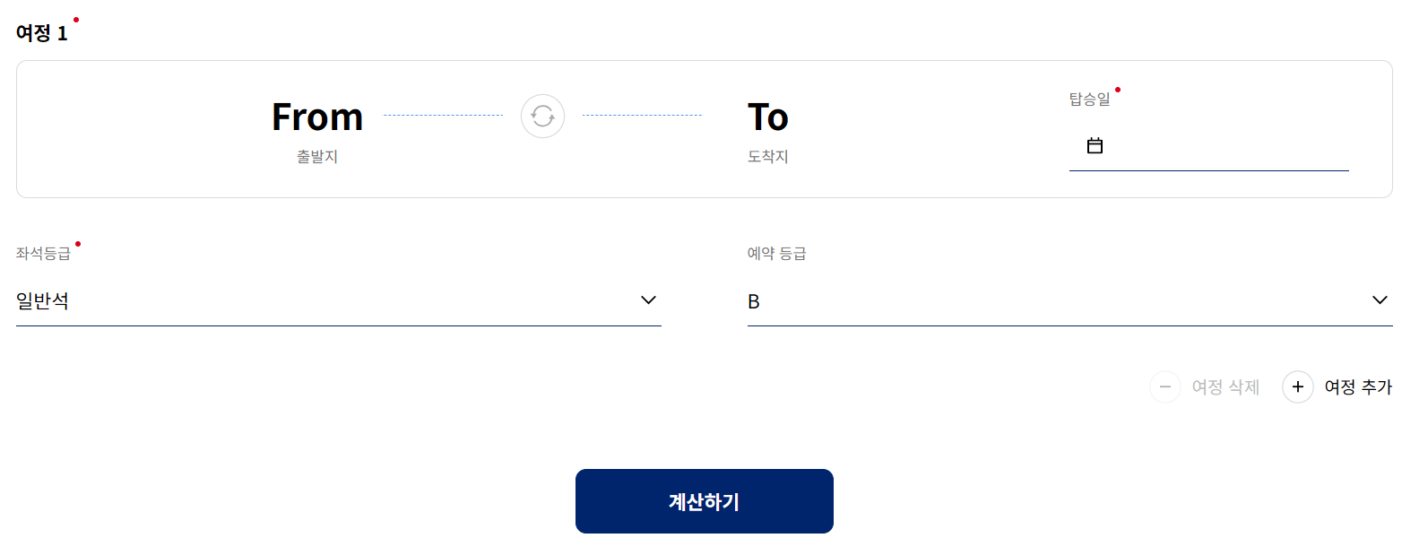This screenshot has height=538, width=1402.
Task: Open the calendar icon under 탑승일
Action: click(1095, 144)
